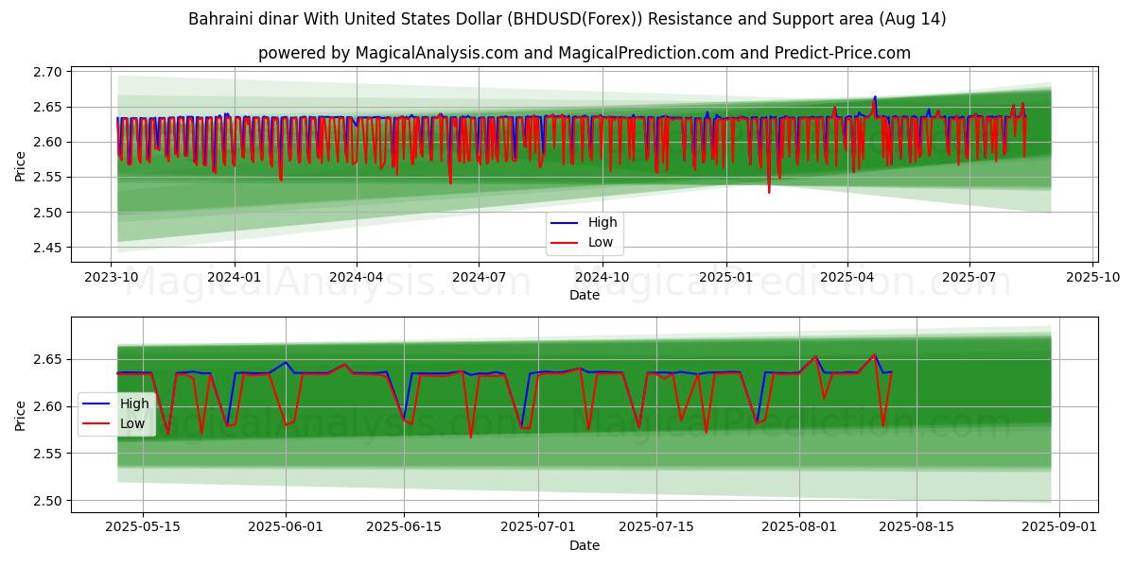The image size is (1135, 567).
Task: Click the 2025-10 date tick label
Action: tap(1093, 277)
